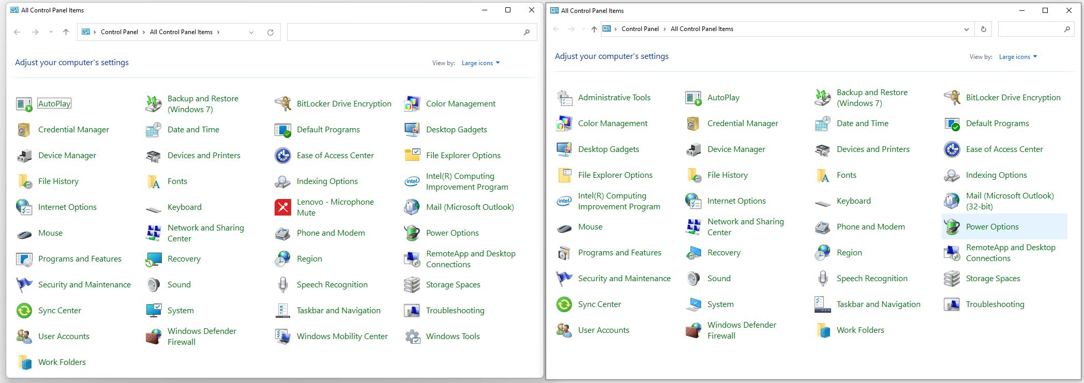Open the address bar dropdown in right window
This screenshot has width=1084, height=383.
[x=966, y=29]
